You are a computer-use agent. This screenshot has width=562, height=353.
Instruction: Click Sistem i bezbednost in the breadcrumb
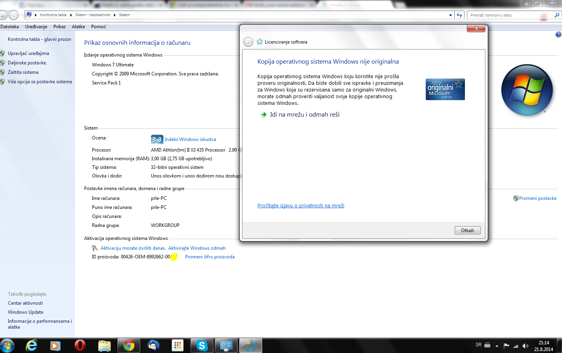coord(93,15)
